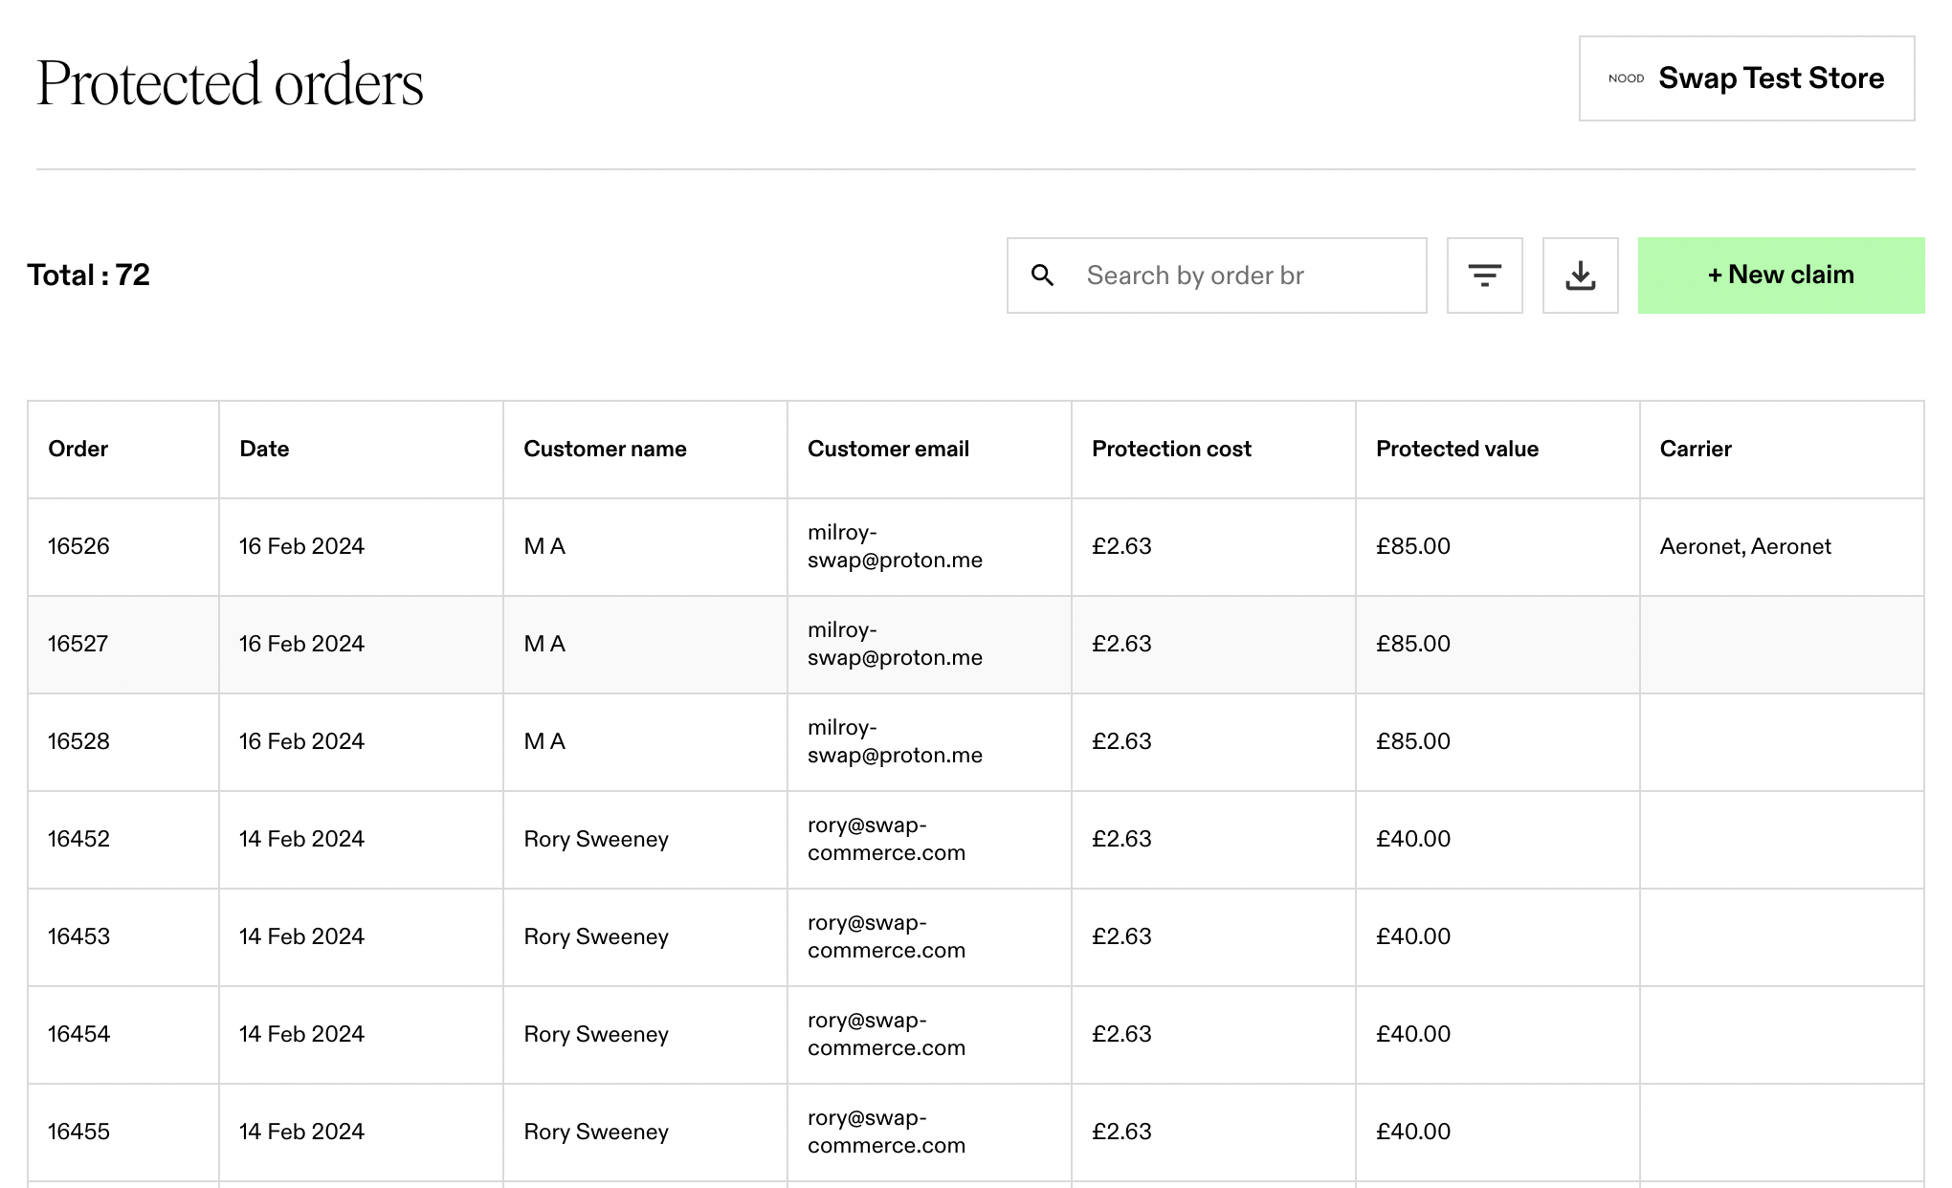Screen dimensions: 1952x1188
Task: Open order 16526 row
Action: tap(975, 546)
